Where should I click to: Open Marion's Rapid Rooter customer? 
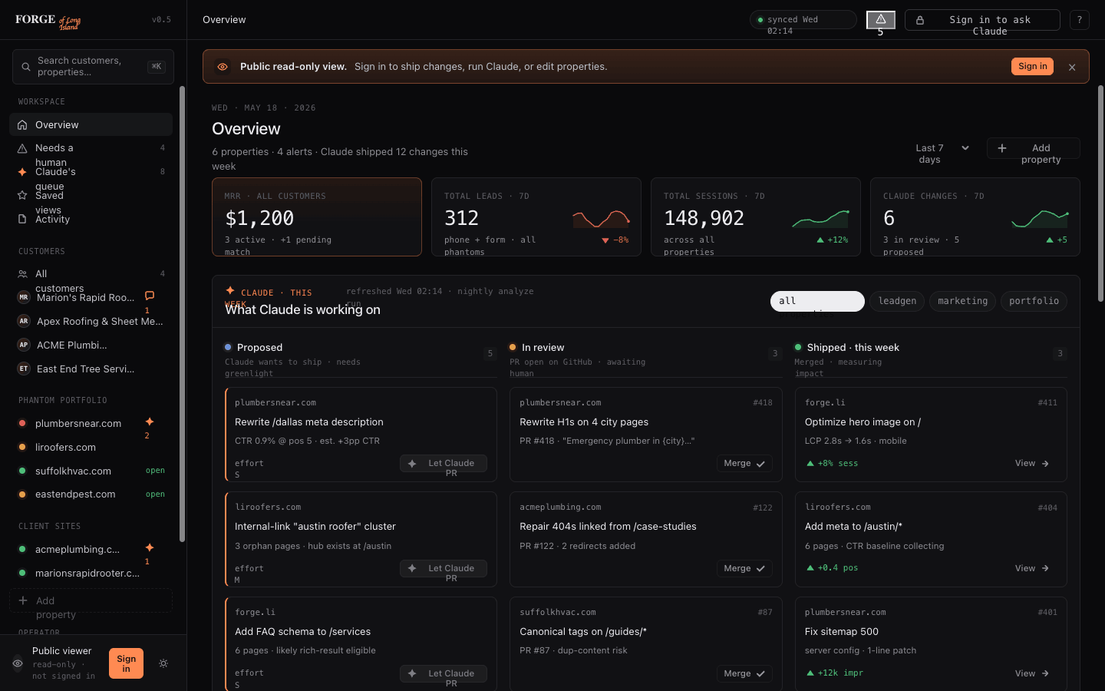[85, 297]
